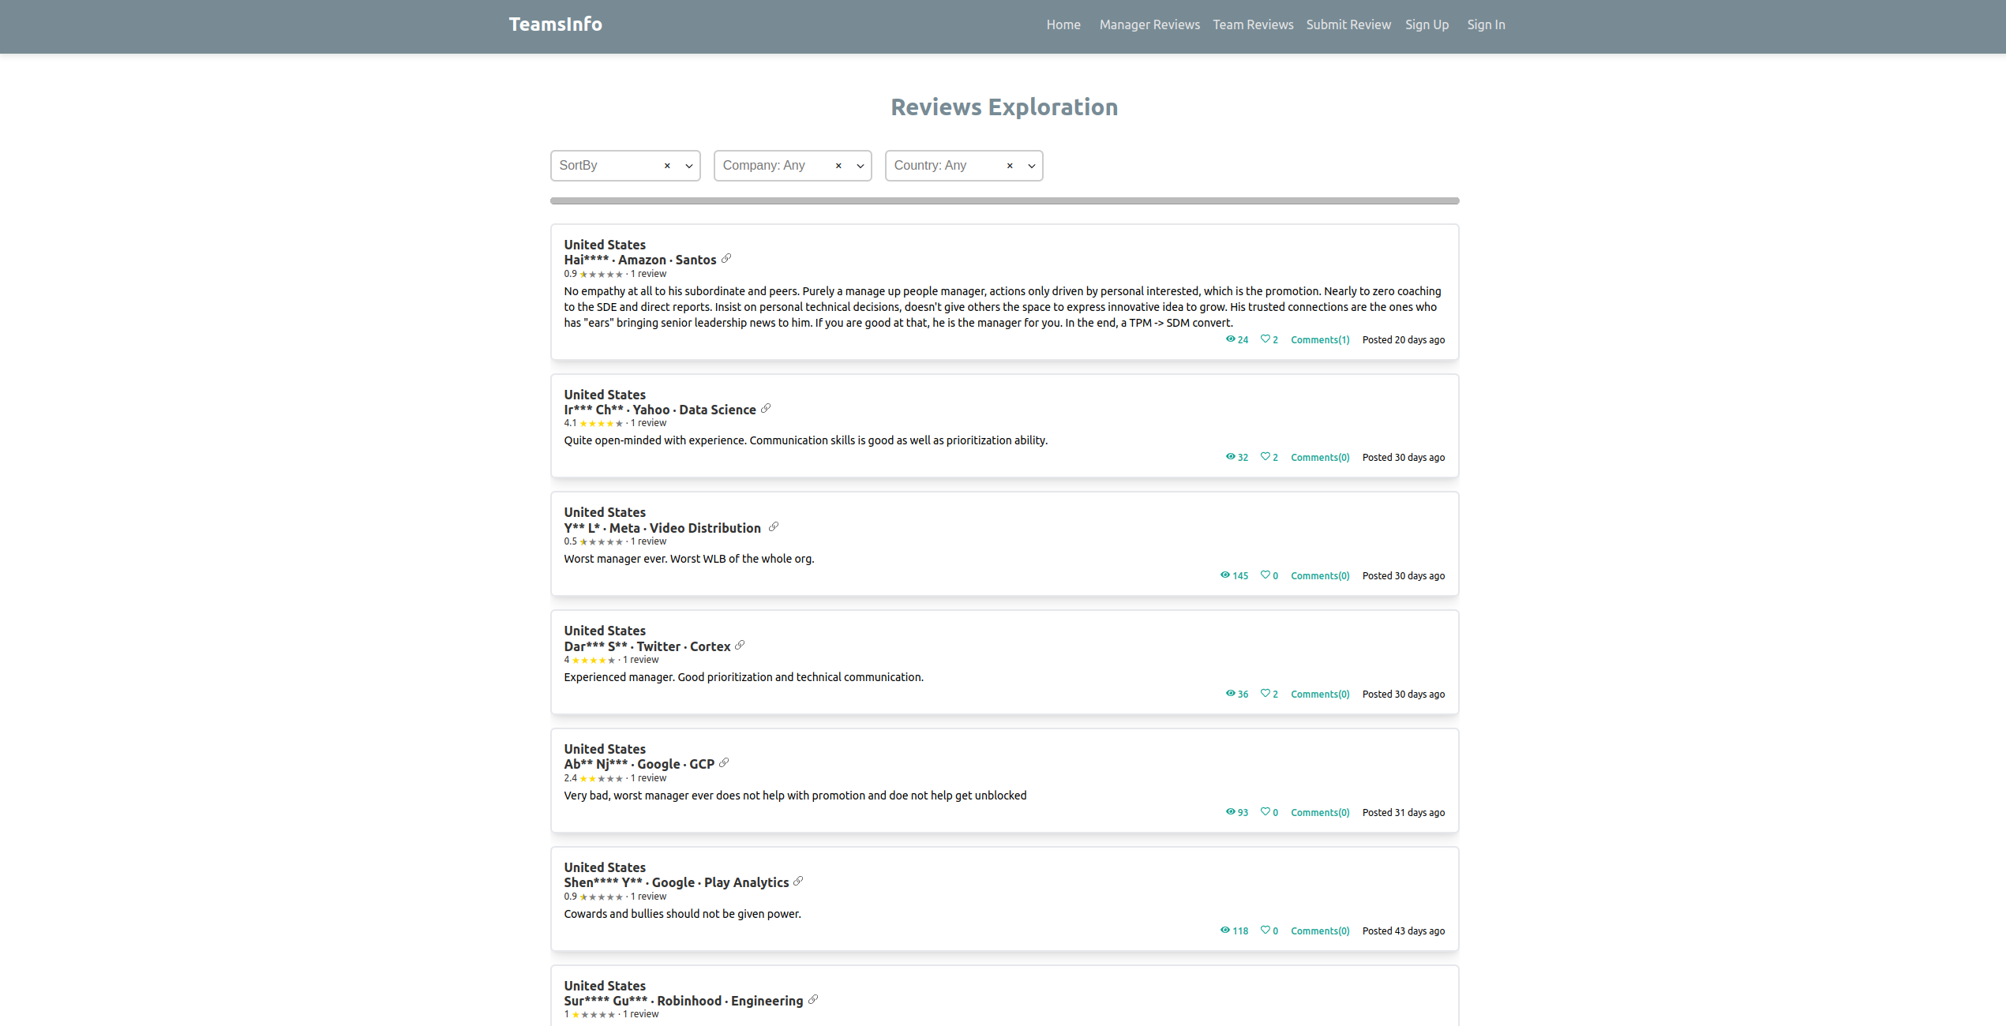Open Sign In page

point(1486,25)
